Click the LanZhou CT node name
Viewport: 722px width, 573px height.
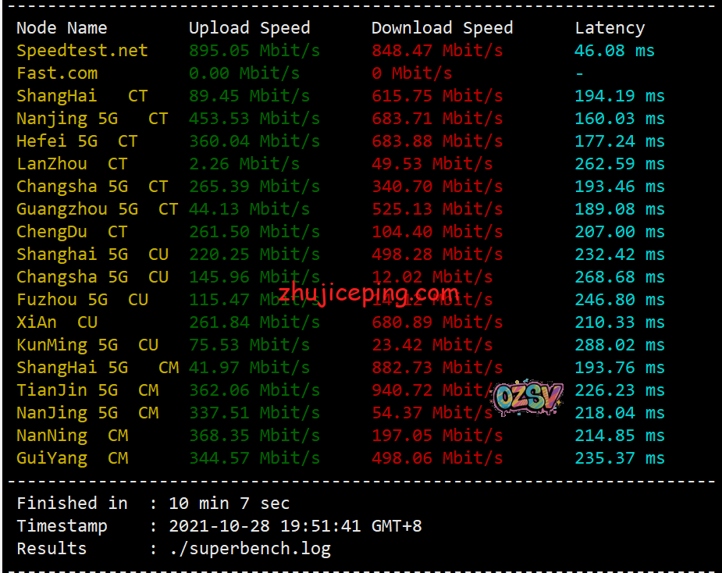coord(72,164)
